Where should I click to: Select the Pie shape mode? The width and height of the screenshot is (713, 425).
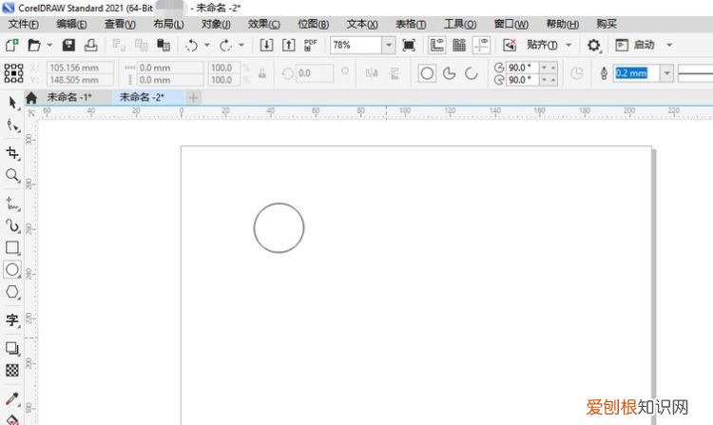tap(449, 72)
